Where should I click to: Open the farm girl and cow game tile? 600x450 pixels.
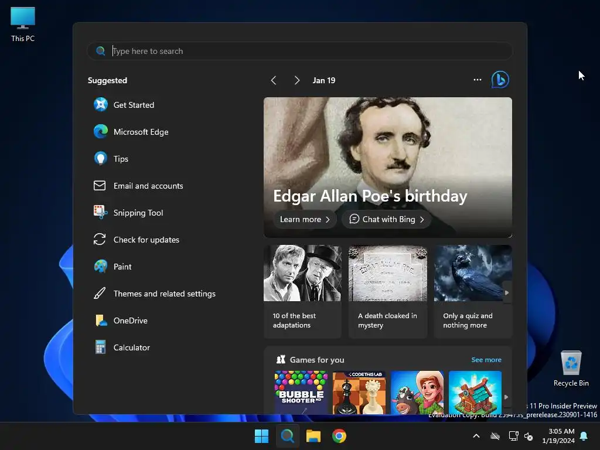(x=417, y=392)
